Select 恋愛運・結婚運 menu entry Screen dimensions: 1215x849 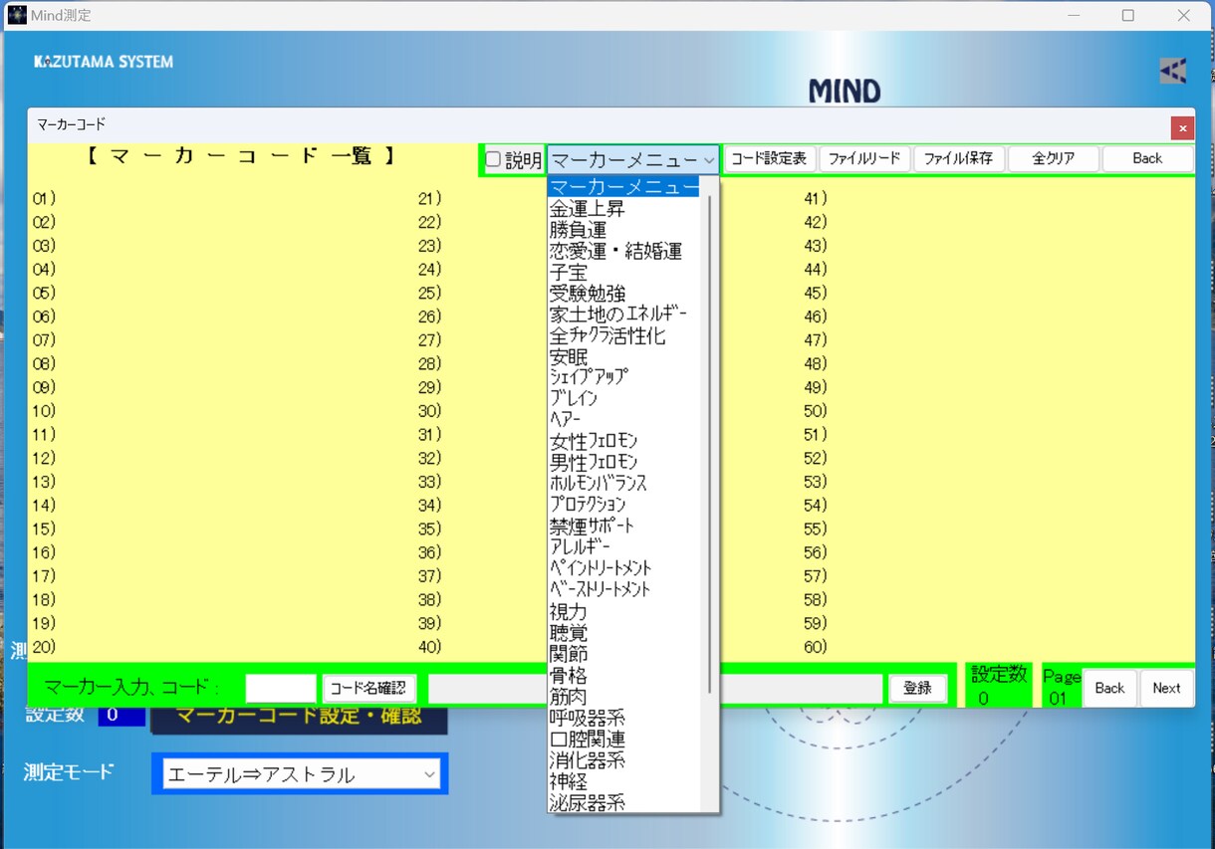point(615,251)
